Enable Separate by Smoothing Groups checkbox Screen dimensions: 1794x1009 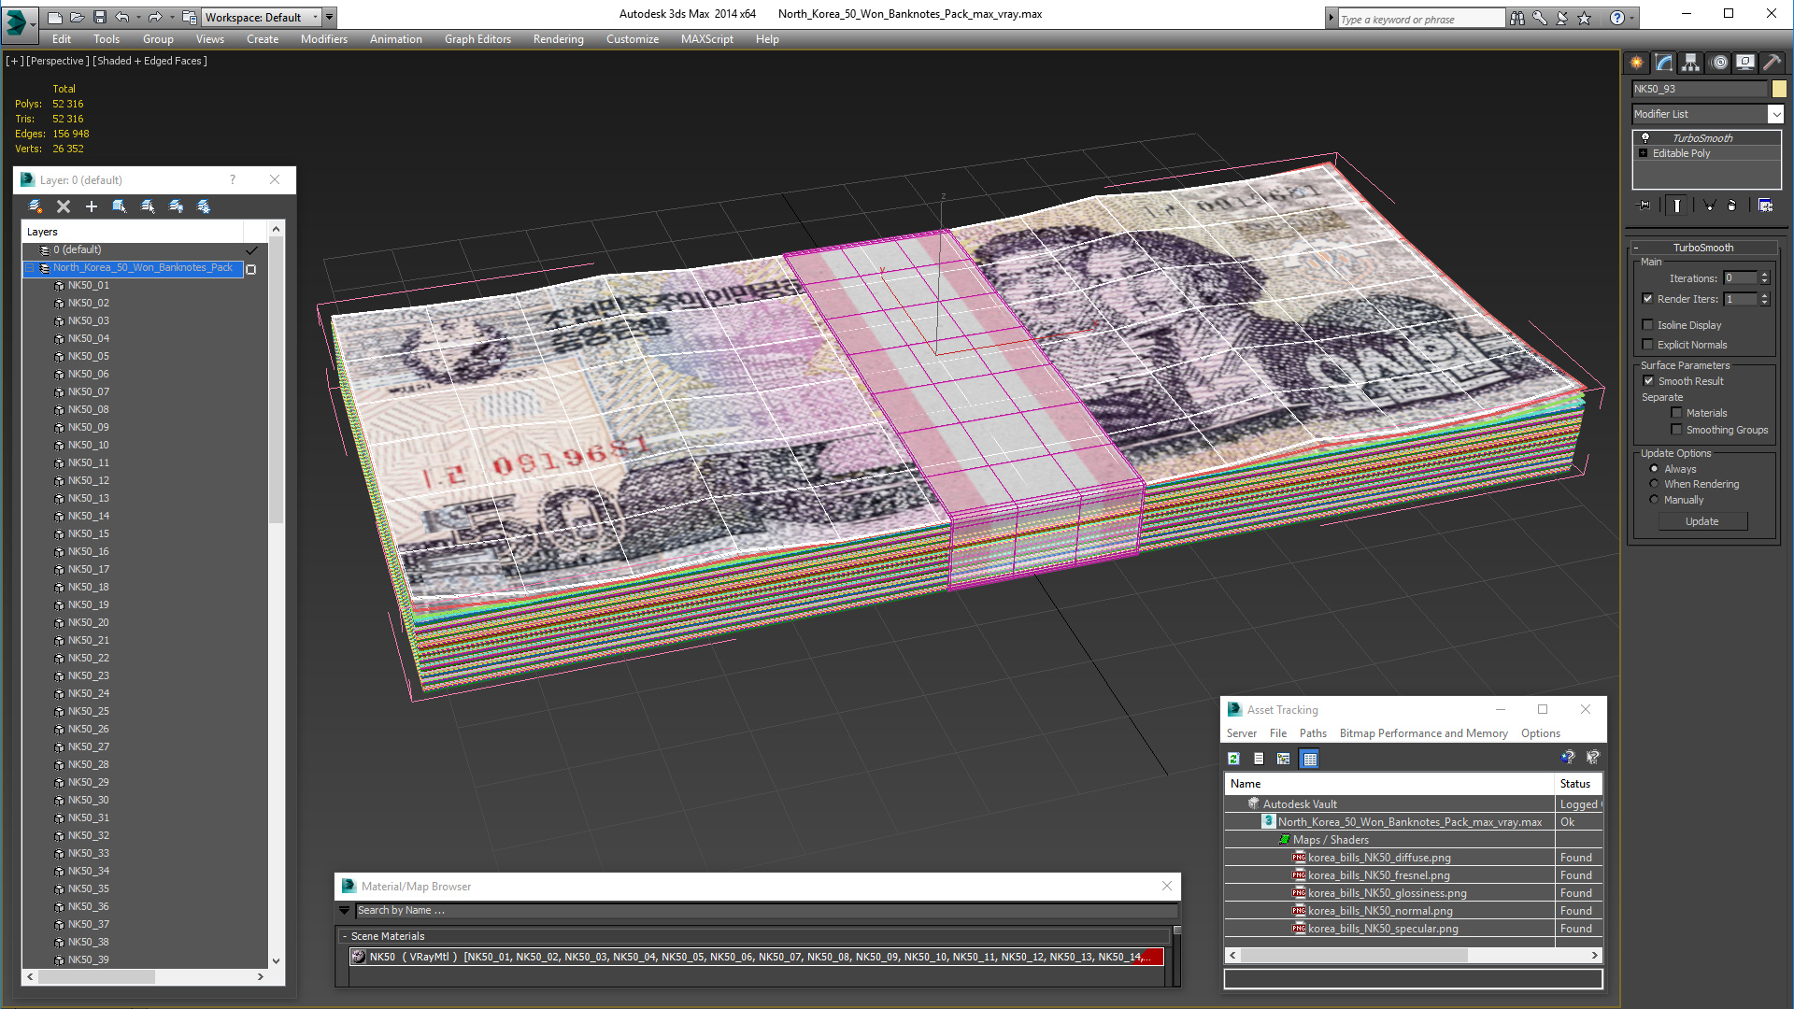[x=1676, y=430]
